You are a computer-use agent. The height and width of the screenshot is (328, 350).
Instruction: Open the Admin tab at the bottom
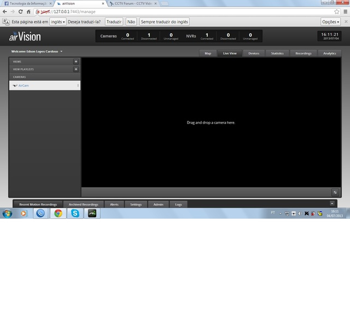click(x=158, y=204)
